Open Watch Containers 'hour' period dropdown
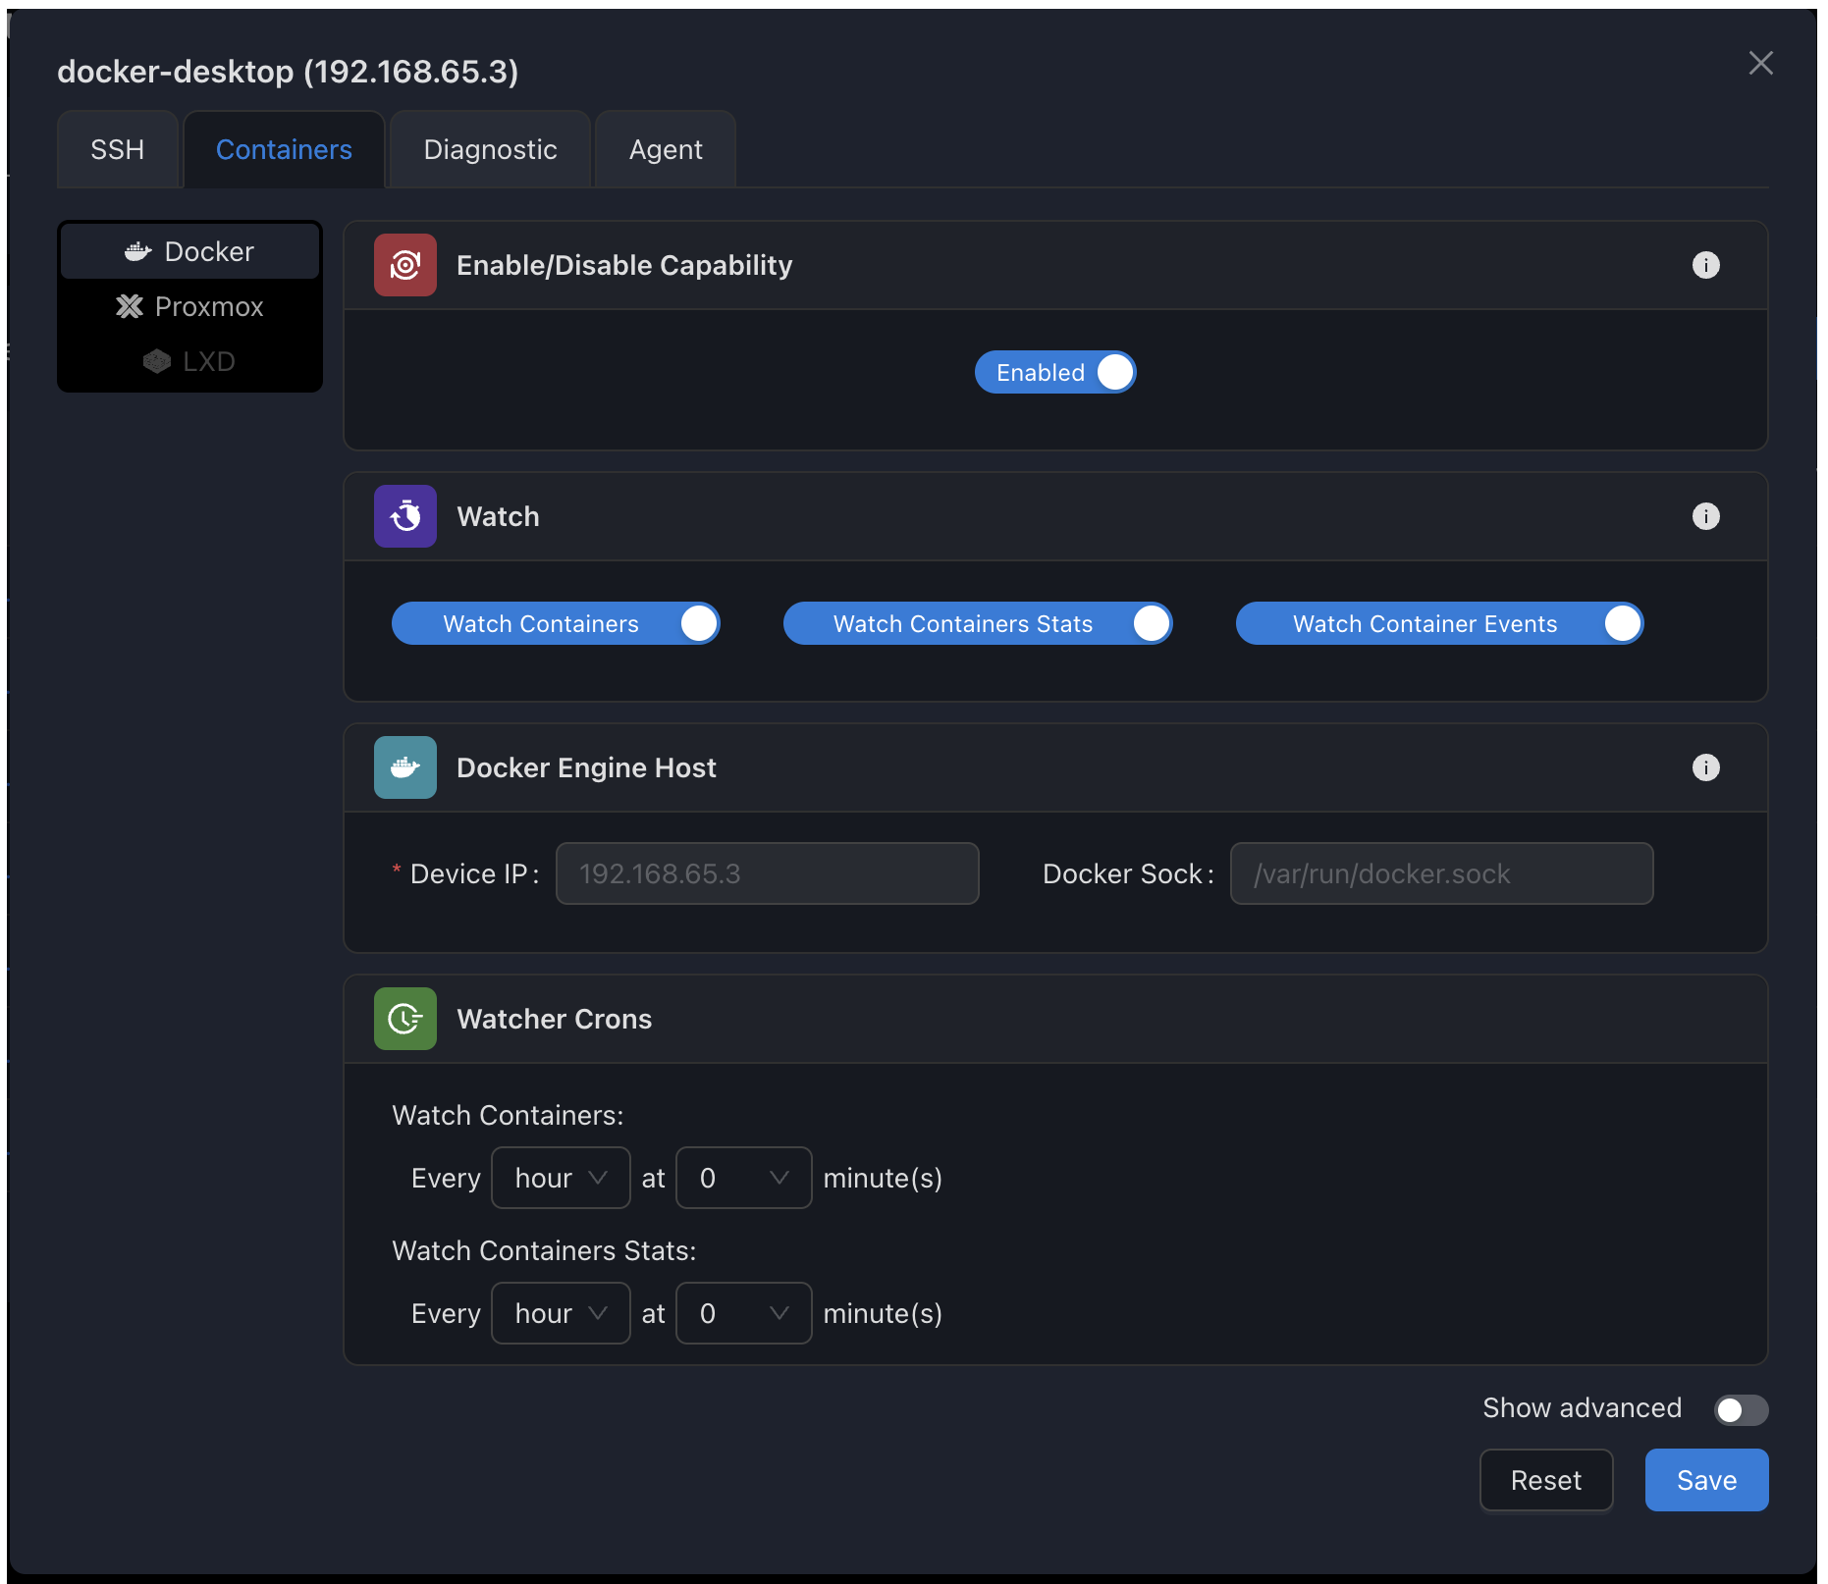 coord(560,1178)
